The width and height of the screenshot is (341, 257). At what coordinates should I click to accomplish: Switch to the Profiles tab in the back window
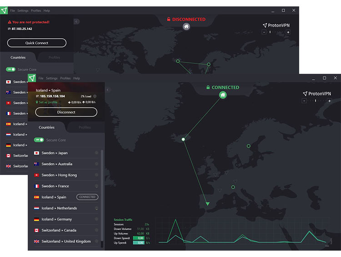[55, 57]
